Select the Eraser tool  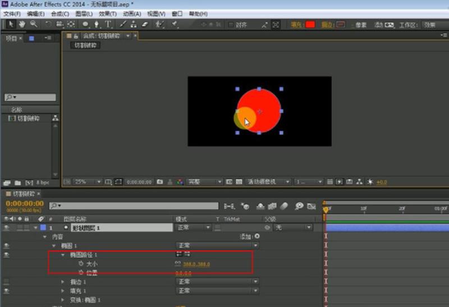145,24
